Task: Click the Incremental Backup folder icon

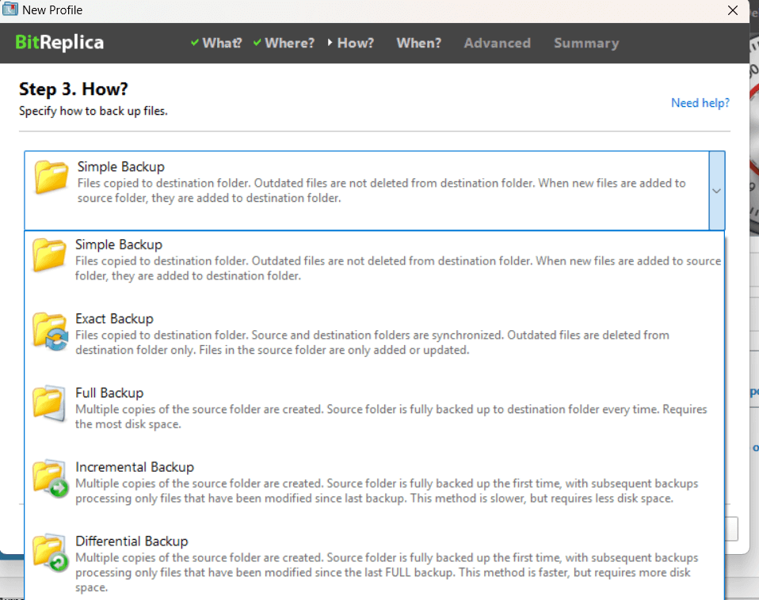Action: tap(50, 479)
